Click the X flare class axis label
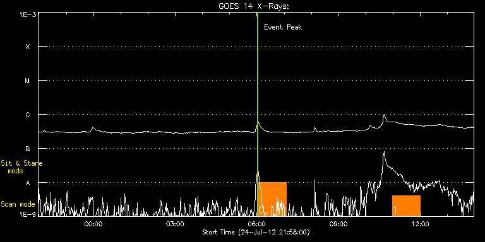The height and width of the screenshot is (242, 485). point(28,47)
